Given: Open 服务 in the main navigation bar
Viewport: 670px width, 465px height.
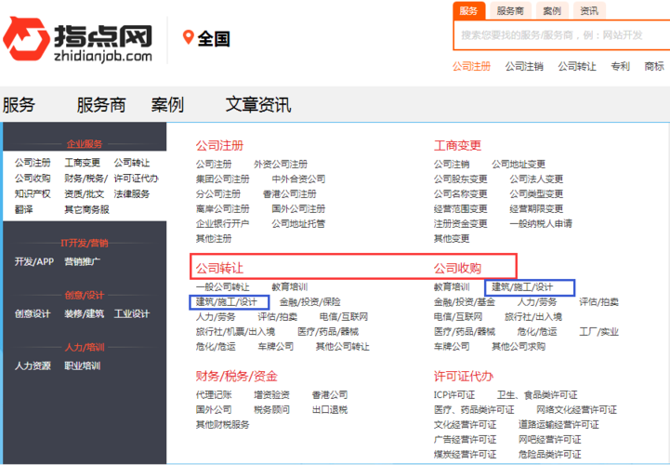Looking at the screenshot, I should (x=19, y=105).
